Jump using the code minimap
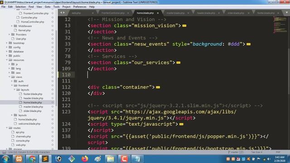Viewport: 290px width, 163px height. click(280, 24)
